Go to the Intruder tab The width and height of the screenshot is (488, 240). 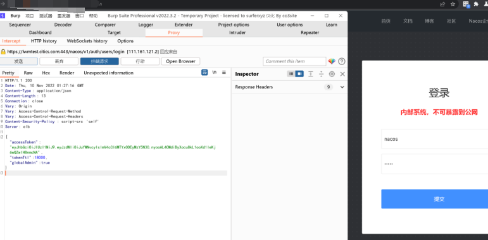click(x=237, y=33)
